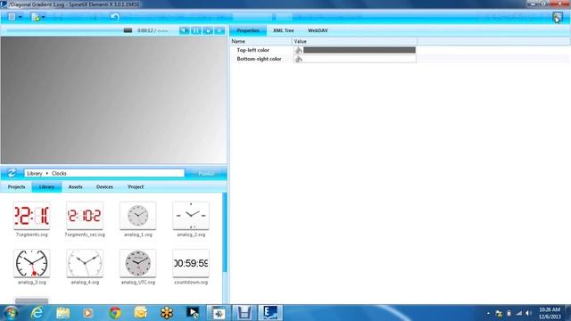Click the third preview control button beside pause
571x321 pixels.
click(208, 30)
